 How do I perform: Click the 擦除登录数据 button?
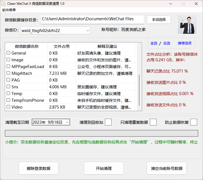coord(39,168)
